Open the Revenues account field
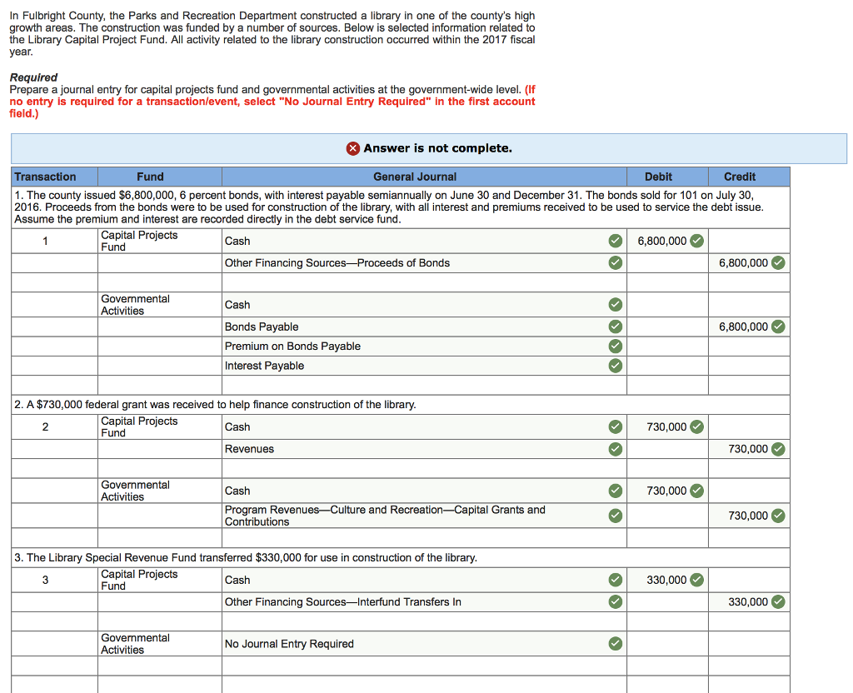Viewport: 853px width, 693px height. pos(424,449)
